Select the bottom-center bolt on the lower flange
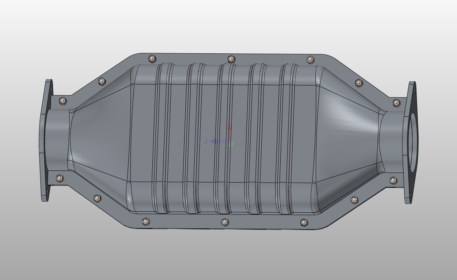This screenshot has height=280, width=457. [x=224, y=222]
